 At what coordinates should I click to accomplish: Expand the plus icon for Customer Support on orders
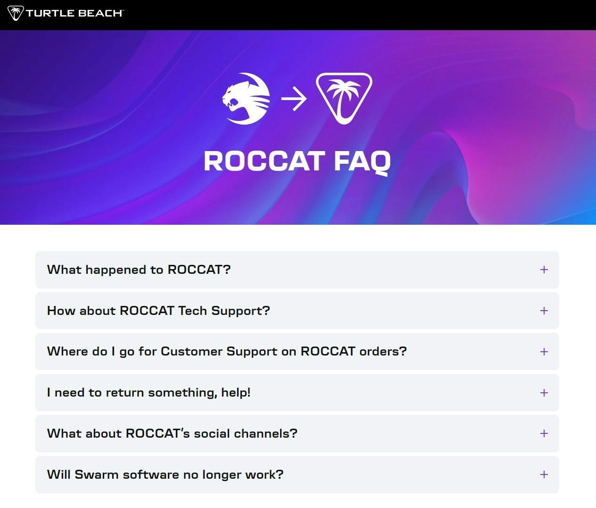[x=544, y=352]
